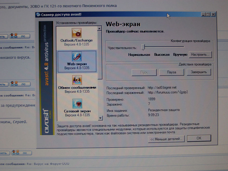228x171 pixels.
Task: Set sensitivity to Высокая
Action: click(x=162, y=55)
